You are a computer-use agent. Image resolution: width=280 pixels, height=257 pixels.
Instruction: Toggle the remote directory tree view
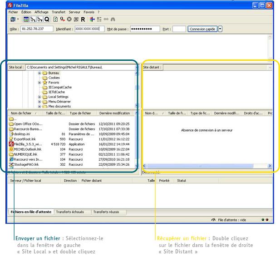40,20
